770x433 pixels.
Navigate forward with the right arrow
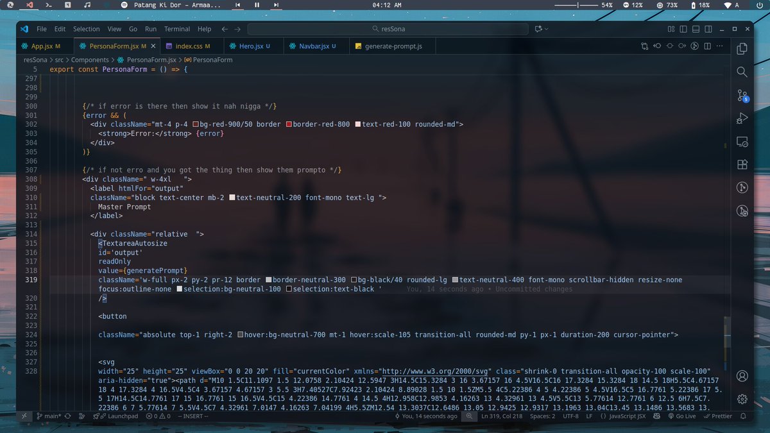(237, 29)
